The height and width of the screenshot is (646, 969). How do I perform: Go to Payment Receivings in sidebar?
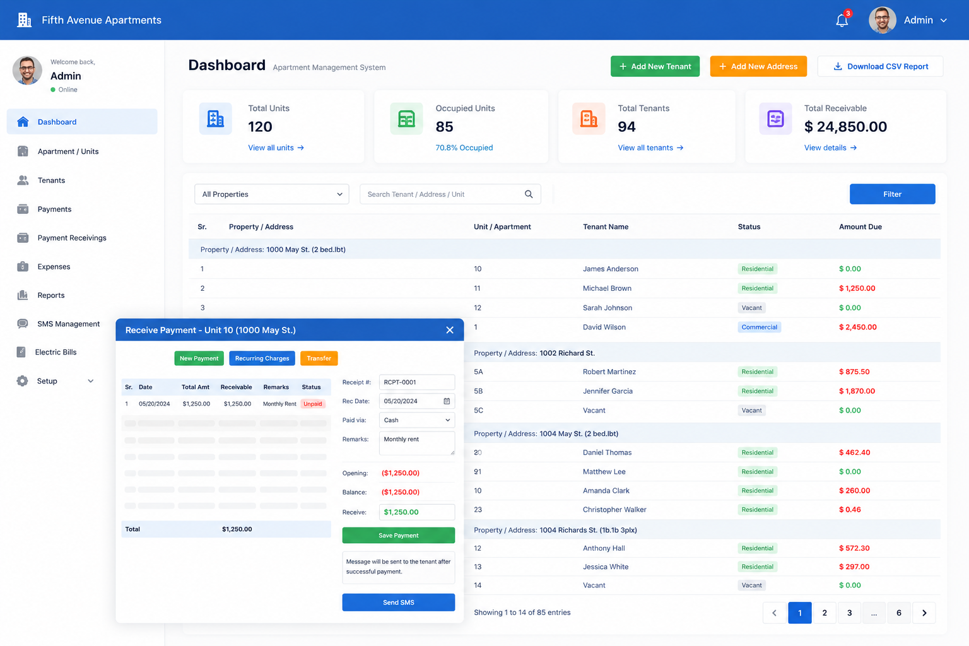pyautogui.click(x=72, y=238)
